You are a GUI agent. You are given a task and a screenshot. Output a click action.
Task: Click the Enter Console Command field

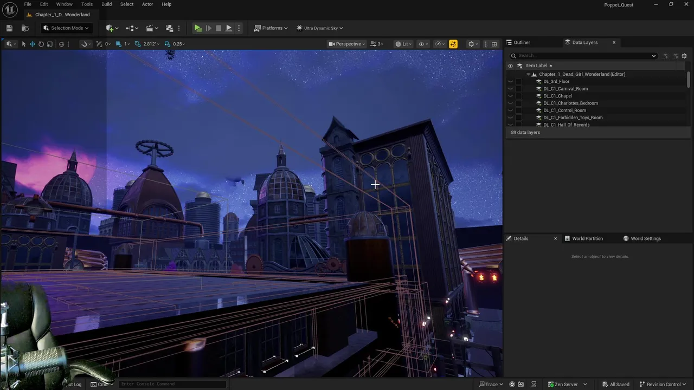[172, 384]
